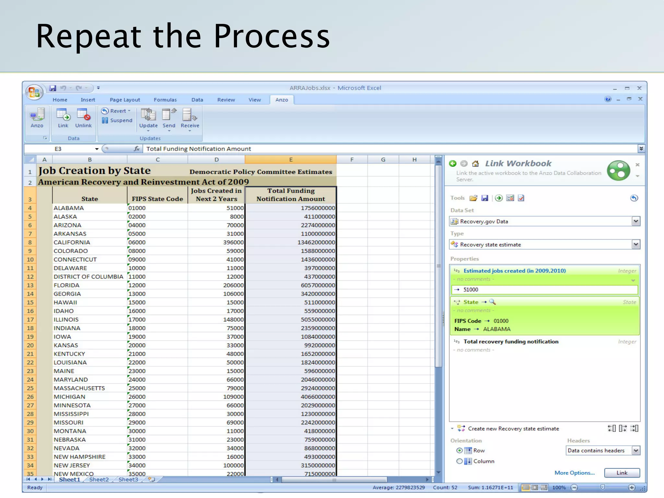This screenshot has height=498, width=664.
Task: Expand the formula bar
Action: coord(641,148)
